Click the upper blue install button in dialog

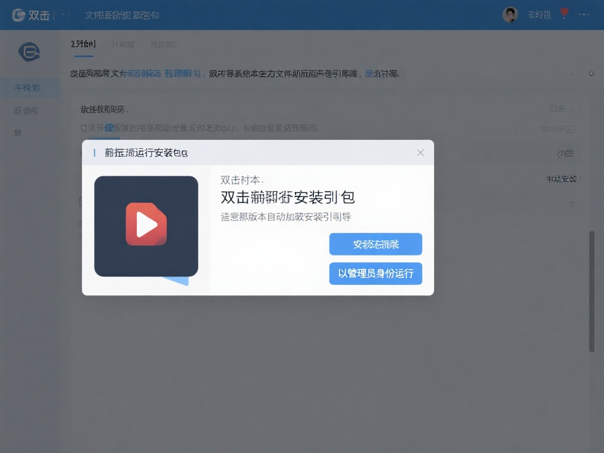[376, 244]
